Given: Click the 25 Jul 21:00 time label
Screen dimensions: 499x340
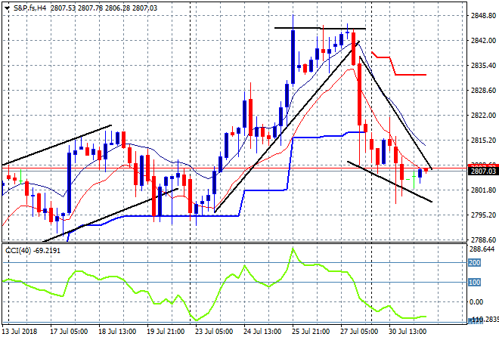Looking at the screenshot, I should (x=311, y=332).
